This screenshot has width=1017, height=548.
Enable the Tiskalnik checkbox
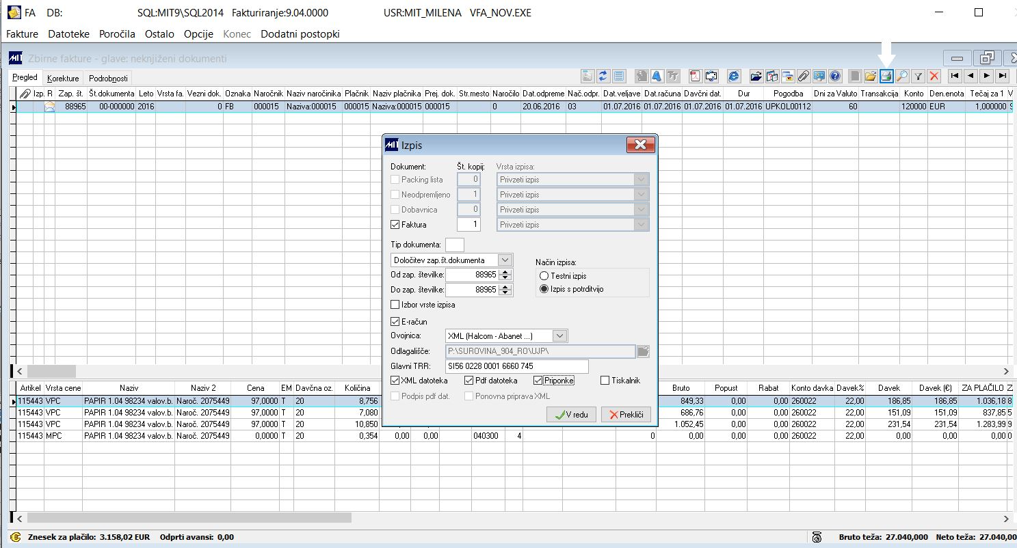coord(605,381)
